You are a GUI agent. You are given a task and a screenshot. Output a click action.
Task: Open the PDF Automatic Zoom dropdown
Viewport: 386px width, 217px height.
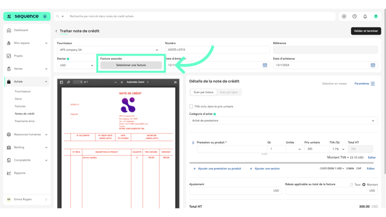point(137,82)
